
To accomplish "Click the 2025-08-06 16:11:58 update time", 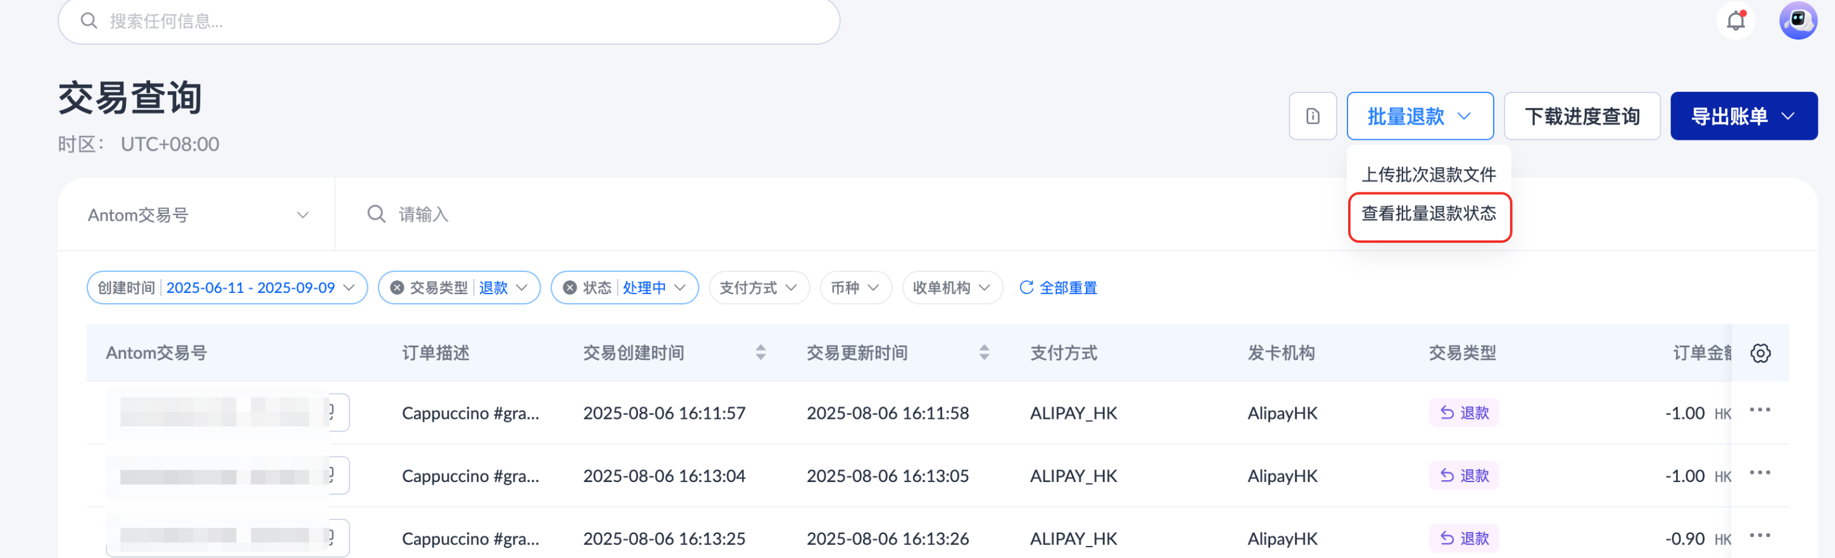I will click(887, 412).
